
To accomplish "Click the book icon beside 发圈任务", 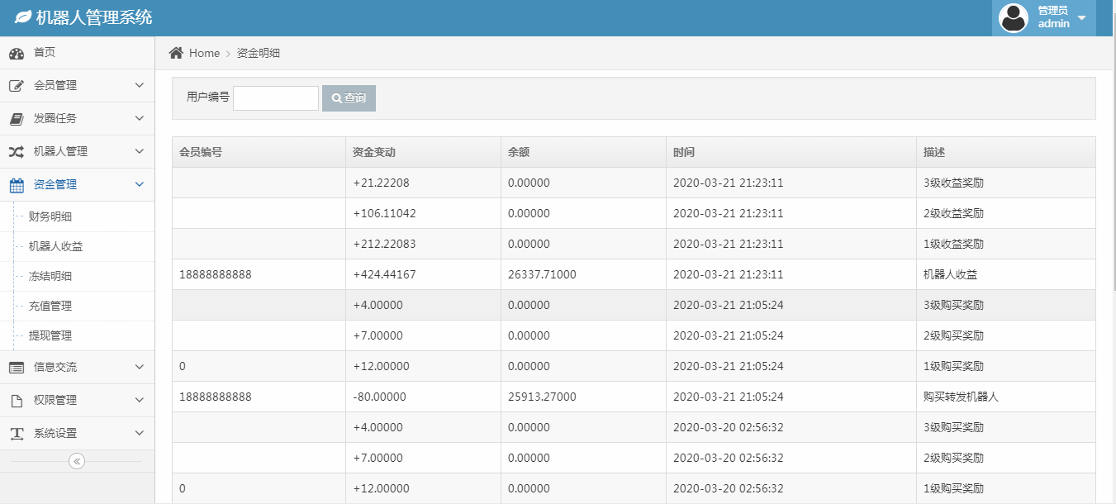I will coord(17,119).
